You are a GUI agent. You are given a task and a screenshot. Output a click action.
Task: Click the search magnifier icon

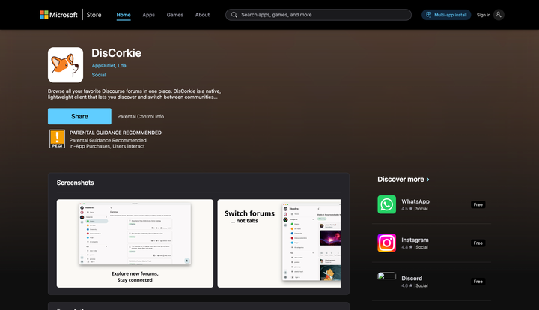pos(234,15)
